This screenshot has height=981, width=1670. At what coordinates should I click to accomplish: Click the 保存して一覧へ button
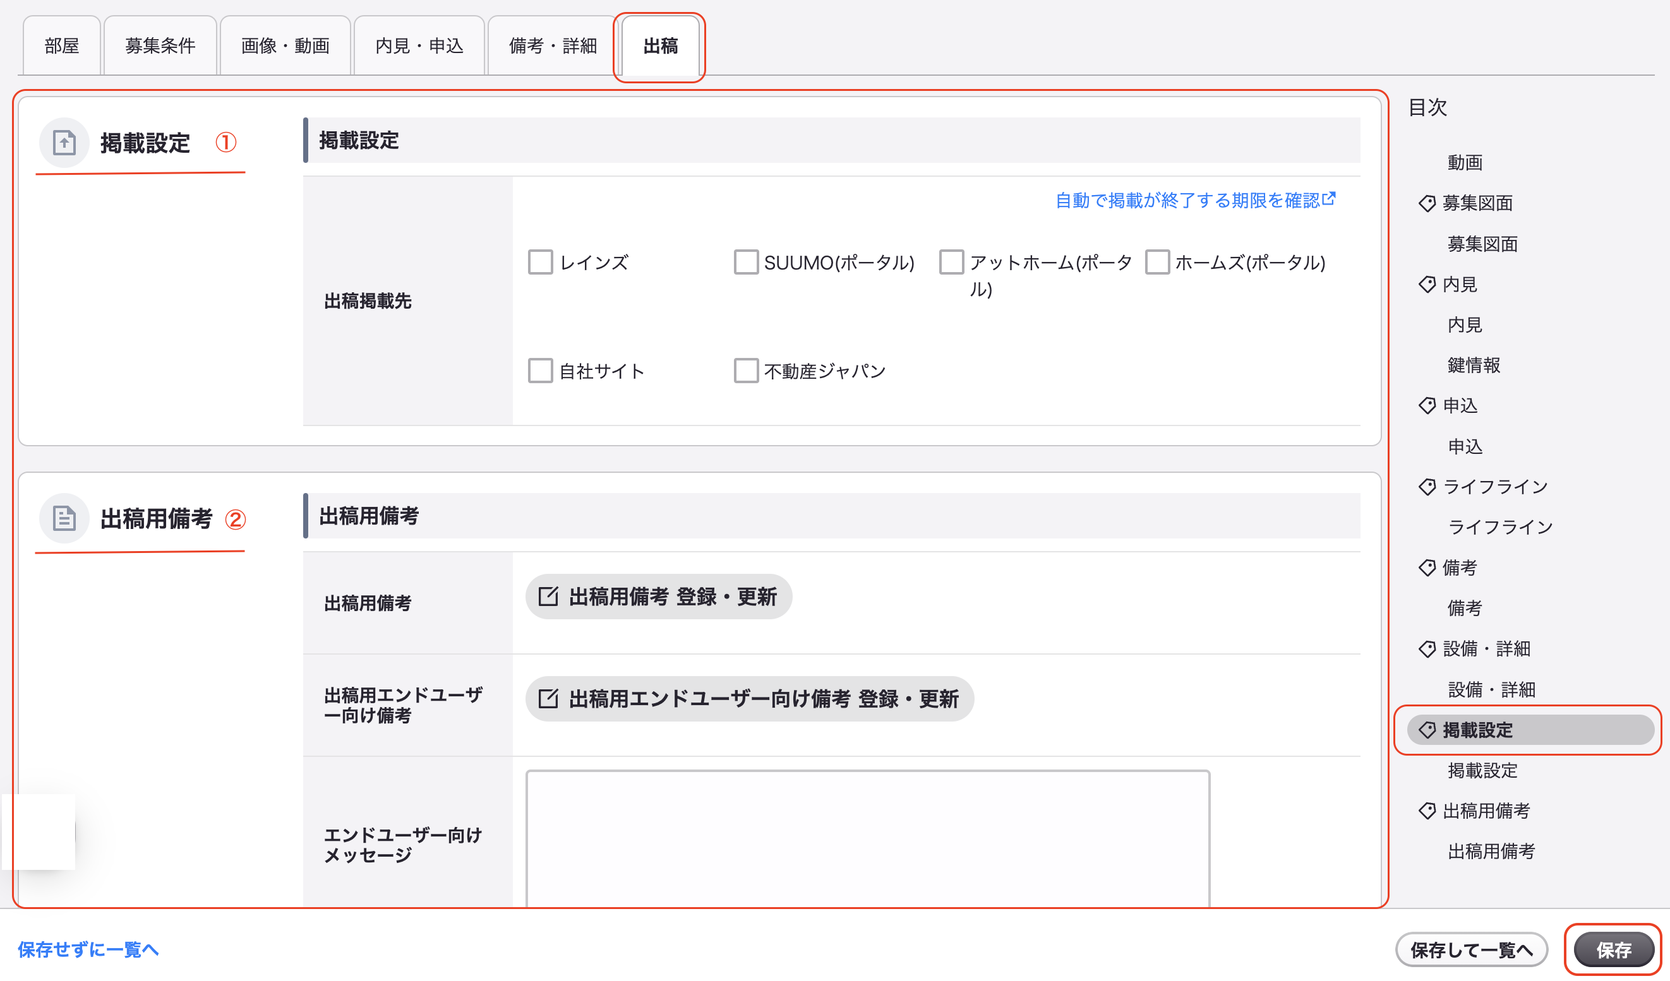click(1471, 950)
